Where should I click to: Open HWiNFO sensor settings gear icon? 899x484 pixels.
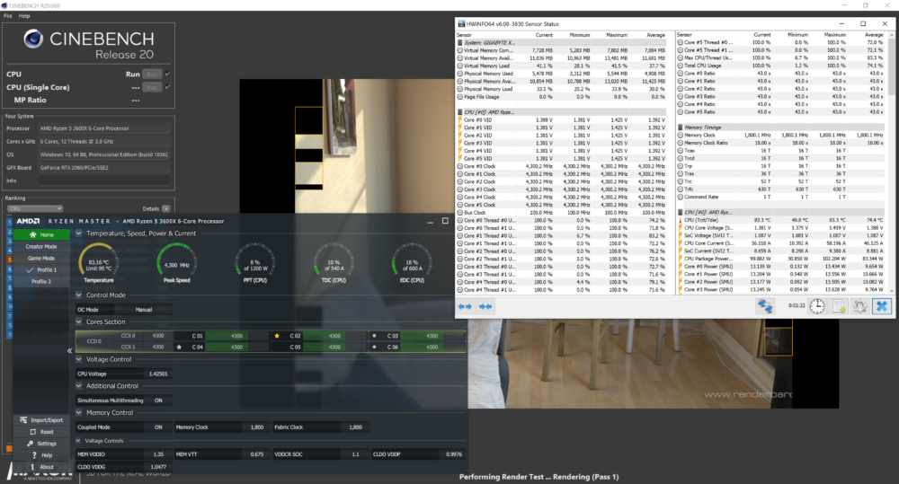click(x=859, y=306)
